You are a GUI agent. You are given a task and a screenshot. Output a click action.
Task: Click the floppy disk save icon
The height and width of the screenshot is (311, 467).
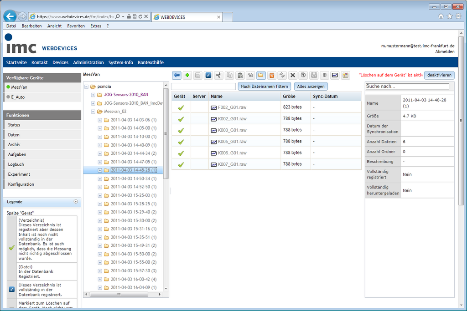[x=314, y=75]
